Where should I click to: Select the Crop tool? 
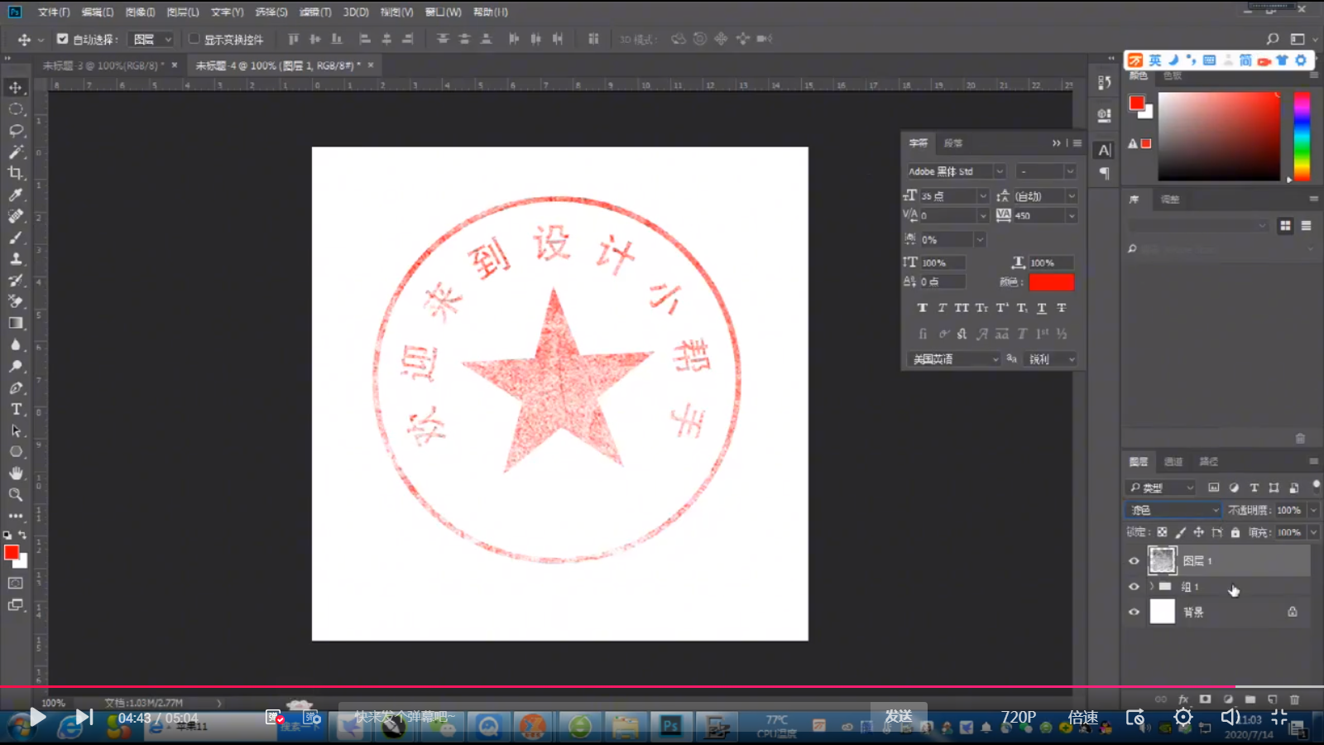[17, 174]
